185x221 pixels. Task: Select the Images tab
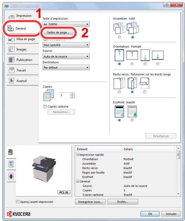(22, 49)
